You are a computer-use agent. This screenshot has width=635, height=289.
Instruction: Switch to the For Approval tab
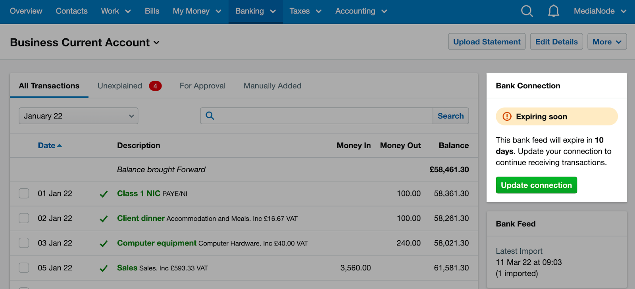pos(202,86)
